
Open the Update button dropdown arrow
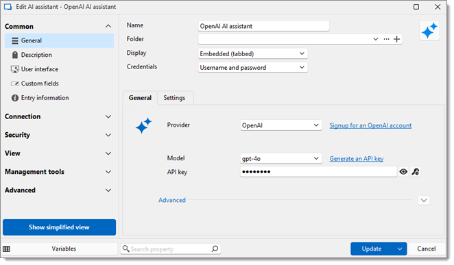[x=400, y=249]
